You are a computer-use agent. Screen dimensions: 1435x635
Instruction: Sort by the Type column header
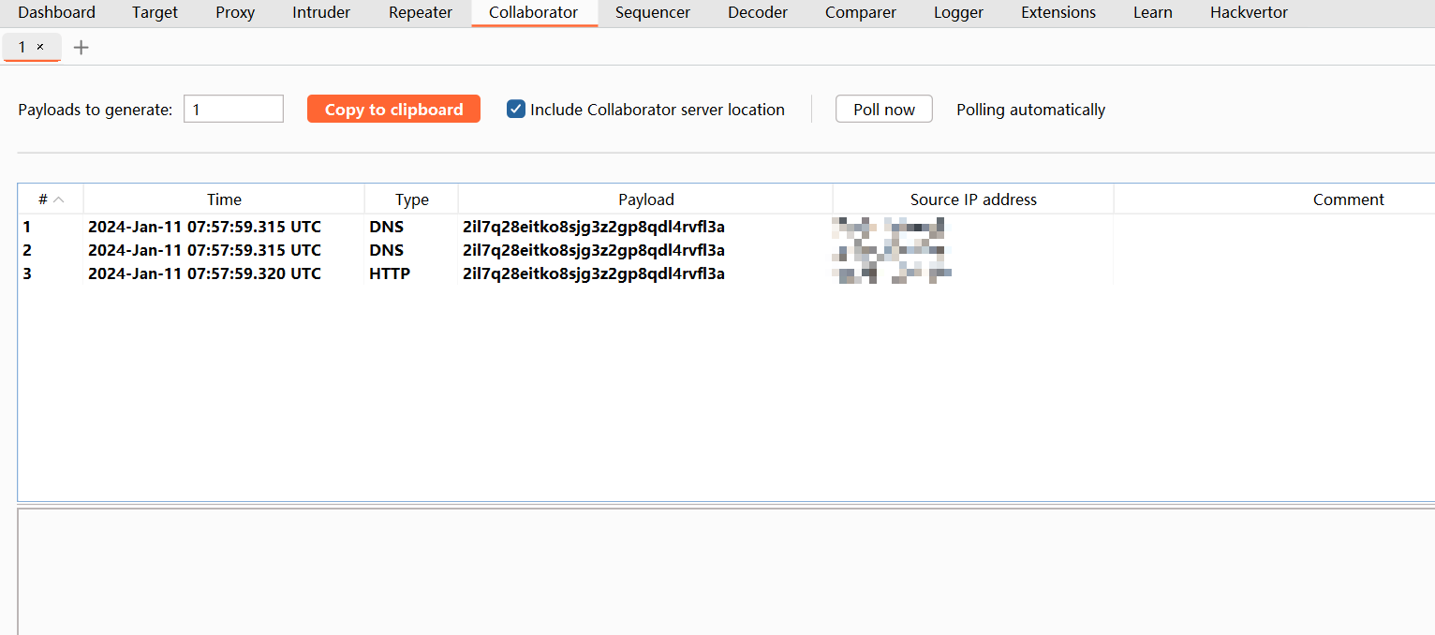pos(411,199)
